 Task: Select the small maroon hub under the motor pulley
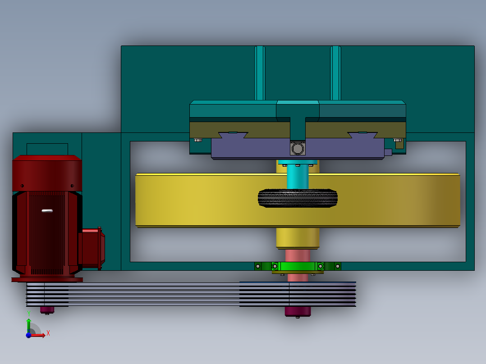[x=47, y=309]
